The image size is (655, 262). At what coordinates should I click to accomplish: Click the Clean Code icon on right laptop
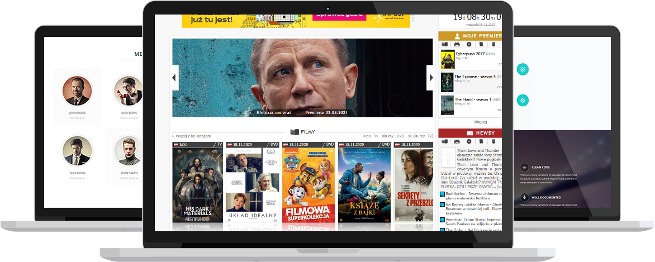(524, 167)
